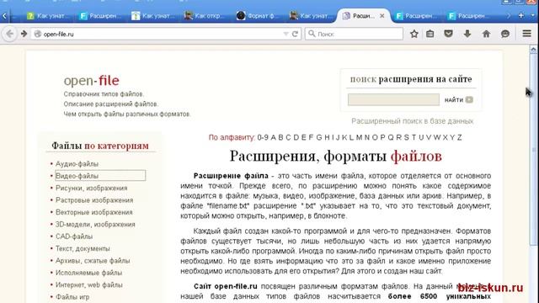The width and height of the screenshot is (539, 303).
Task: Select letter S in alphabet index
Action: [x=406, y=137]
